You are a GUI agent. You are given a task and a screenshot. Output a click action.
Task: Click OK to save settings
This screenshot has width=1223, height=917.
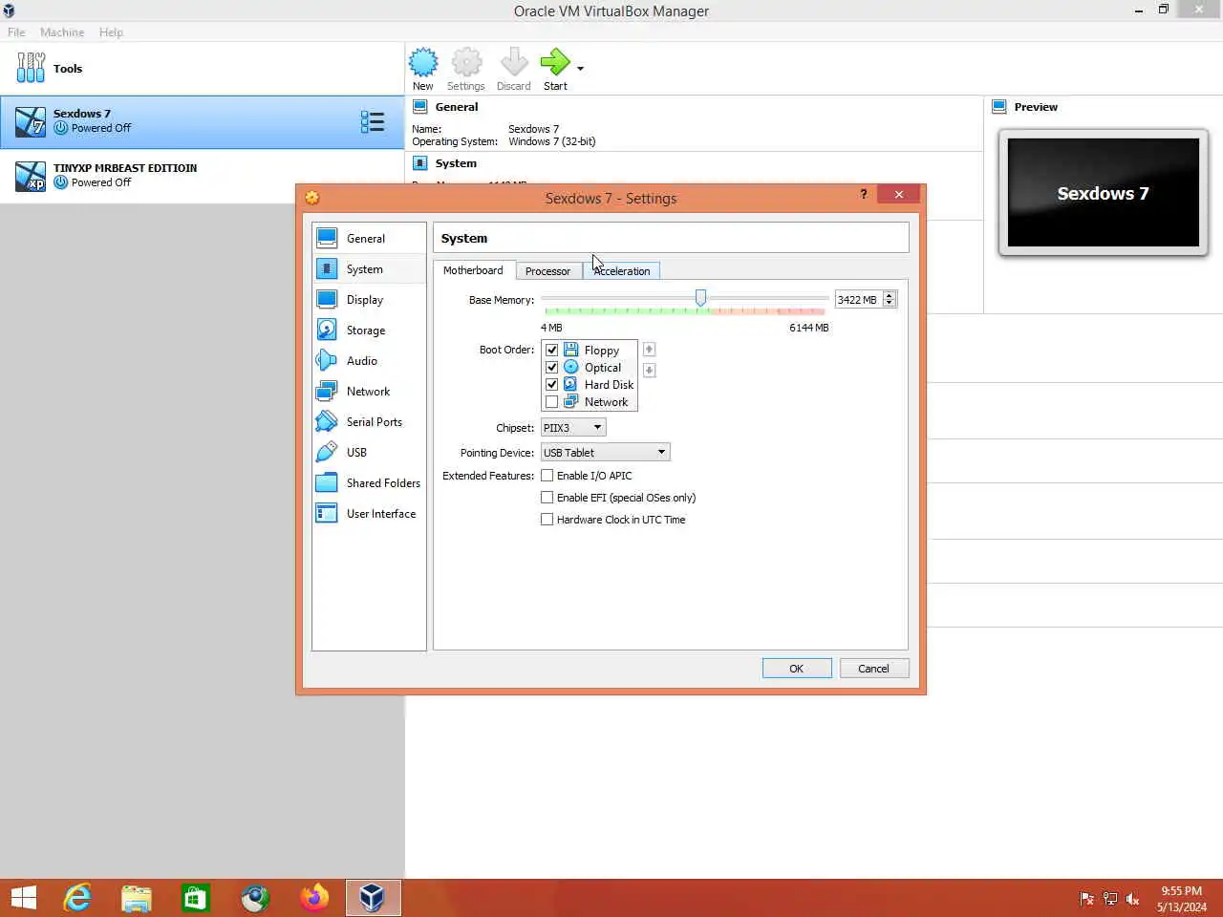[797, 669]
